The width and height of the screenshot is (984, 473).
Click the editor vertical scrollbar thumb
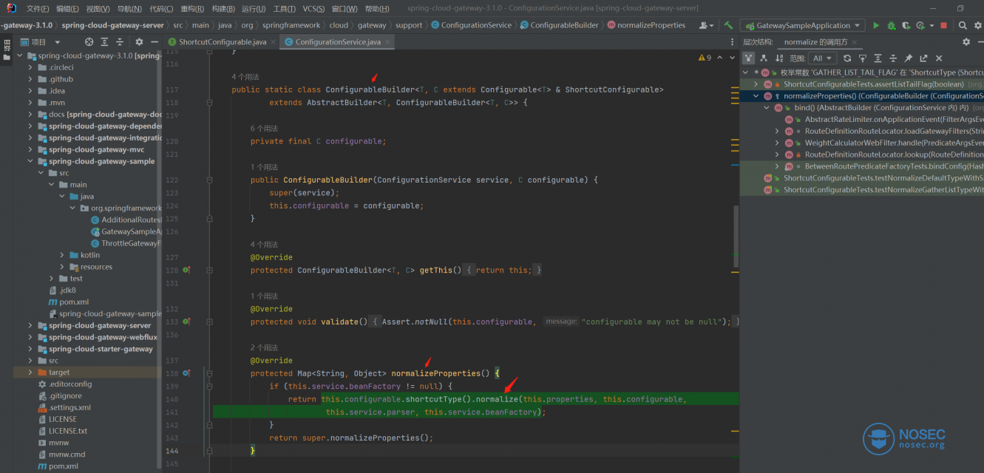coord(736,237)
